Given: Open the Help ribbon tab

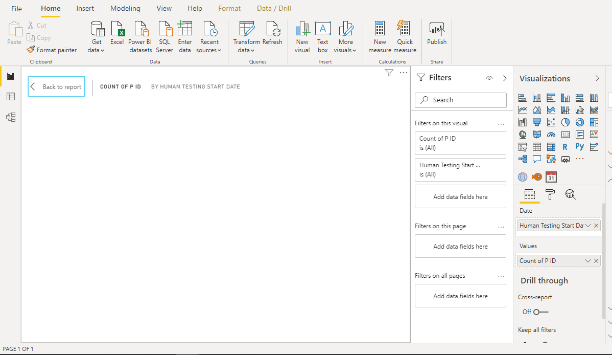Looking at the screenshot, I should [x=195, y=8].
